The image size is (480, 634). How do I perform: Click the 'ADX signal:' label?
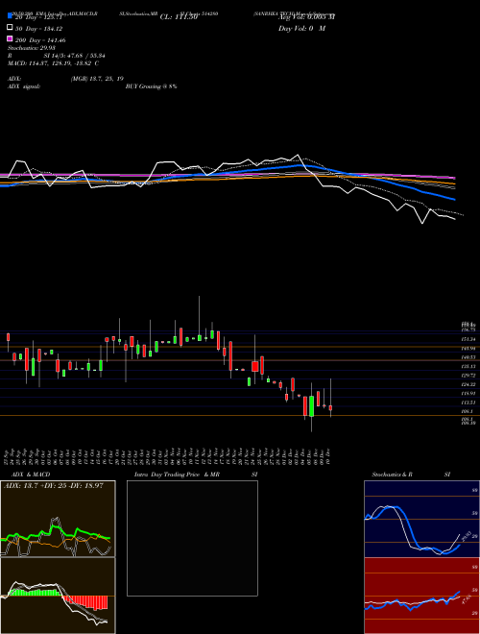pyautogui.click(x=24, y=86)
